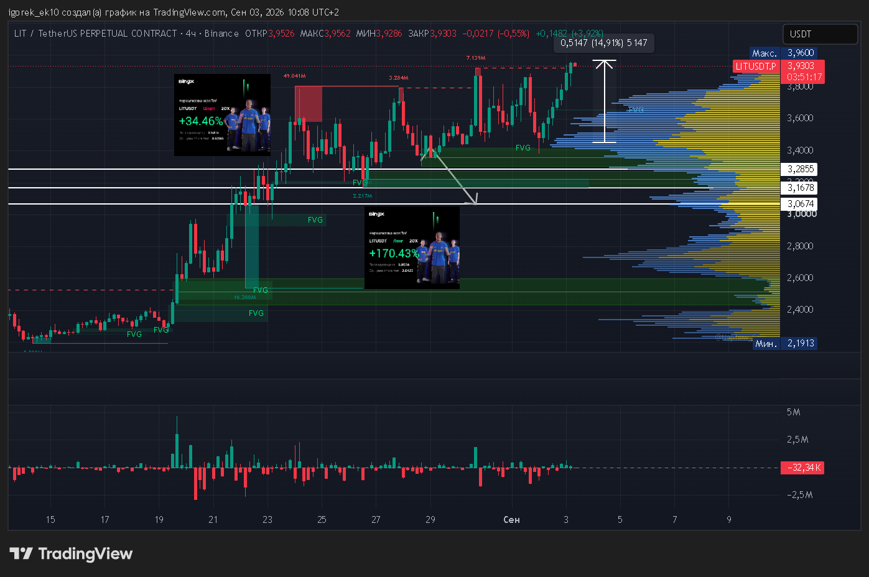This screenshot has height=577, width=869.
Task: Click the Сен month label on time axis
Action: click(511, 520)
